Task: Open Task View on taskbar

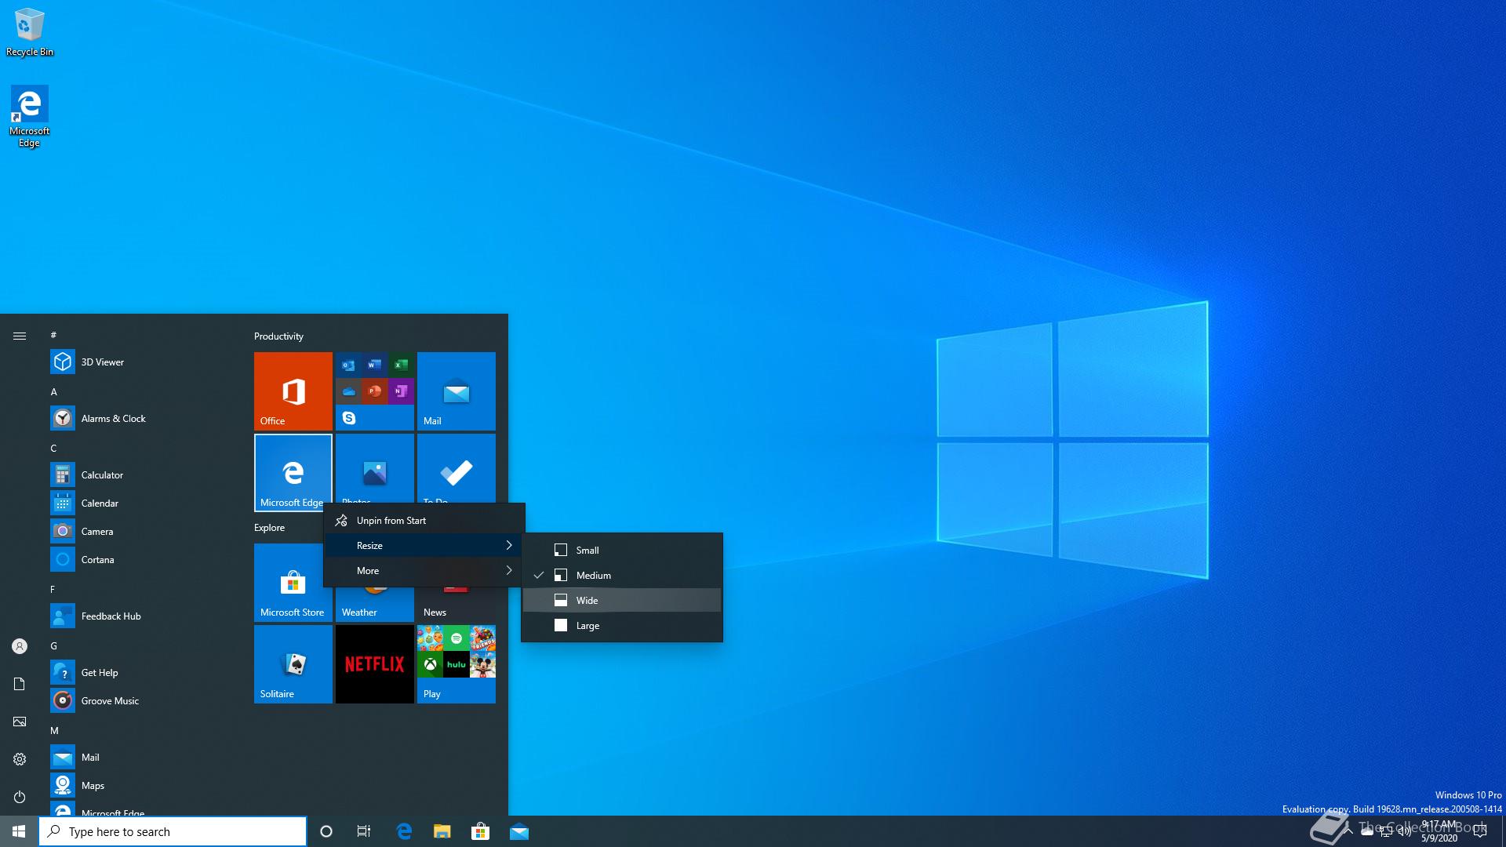Action: [364, 831]
